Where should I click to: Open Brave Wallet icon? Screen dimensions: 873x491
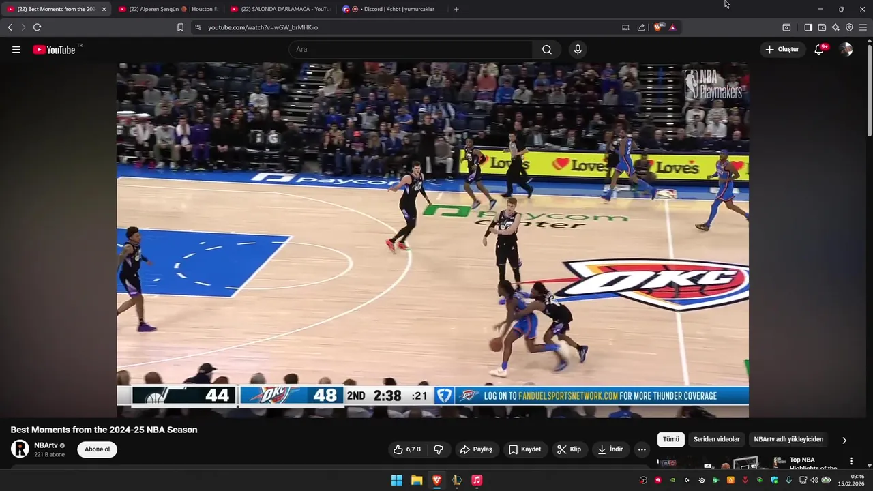822,27
